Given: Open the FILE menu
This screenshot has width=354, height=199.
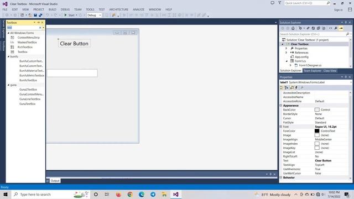Looking at the screenshot, I should 5,9.
